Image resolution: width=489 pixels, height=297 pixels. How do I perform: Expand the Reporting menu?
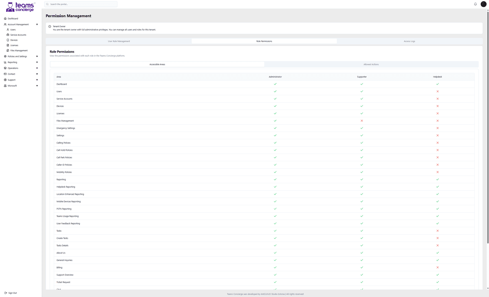tap(37, 62)
